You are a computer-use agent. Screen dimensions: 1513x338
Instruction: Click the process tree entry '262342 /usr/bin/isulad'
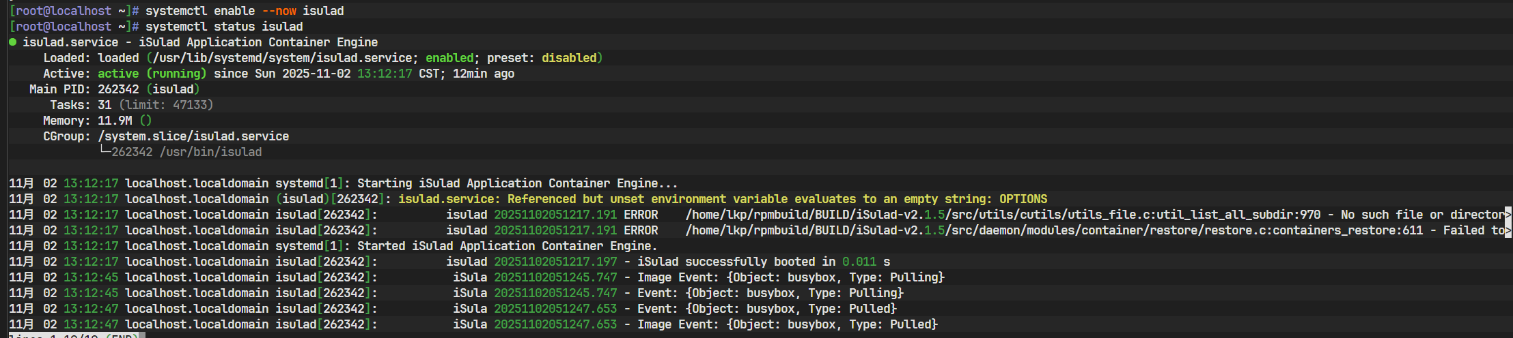pyautogui.click(x=186, y=152)
